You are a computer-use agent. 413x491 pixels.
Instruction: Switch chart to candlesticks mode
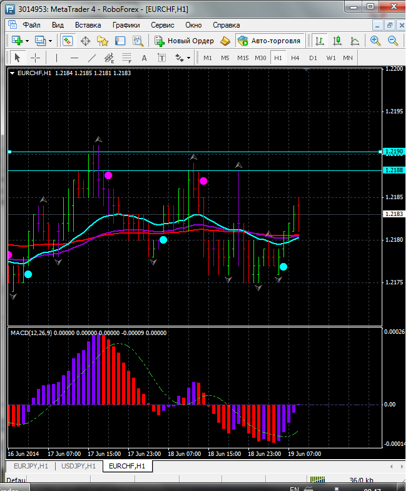337,41
